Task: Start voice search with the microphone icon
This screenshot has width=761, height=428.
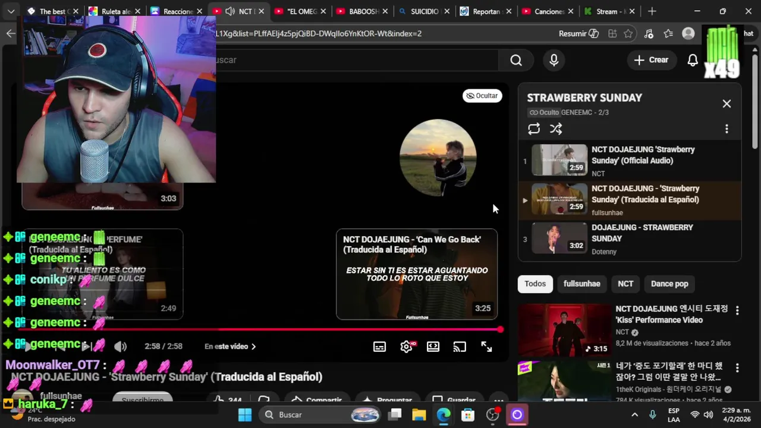Action: [554, 60]
